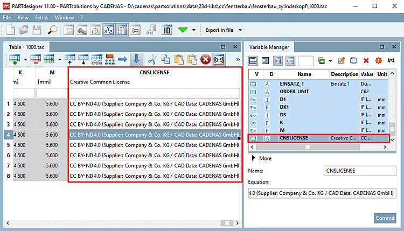Open dropdown arrow next to add variable

pos(330,61)
